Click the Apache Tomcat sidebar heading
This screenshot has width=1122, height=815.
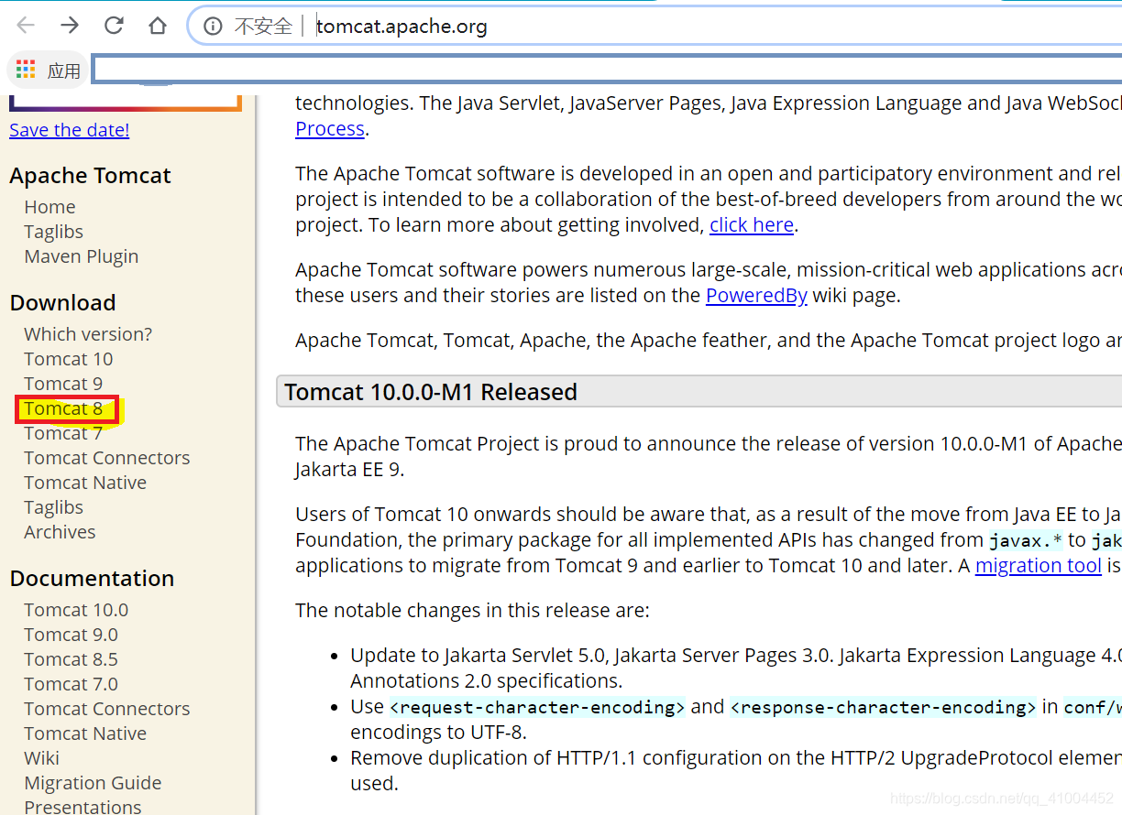click(90, 176)
